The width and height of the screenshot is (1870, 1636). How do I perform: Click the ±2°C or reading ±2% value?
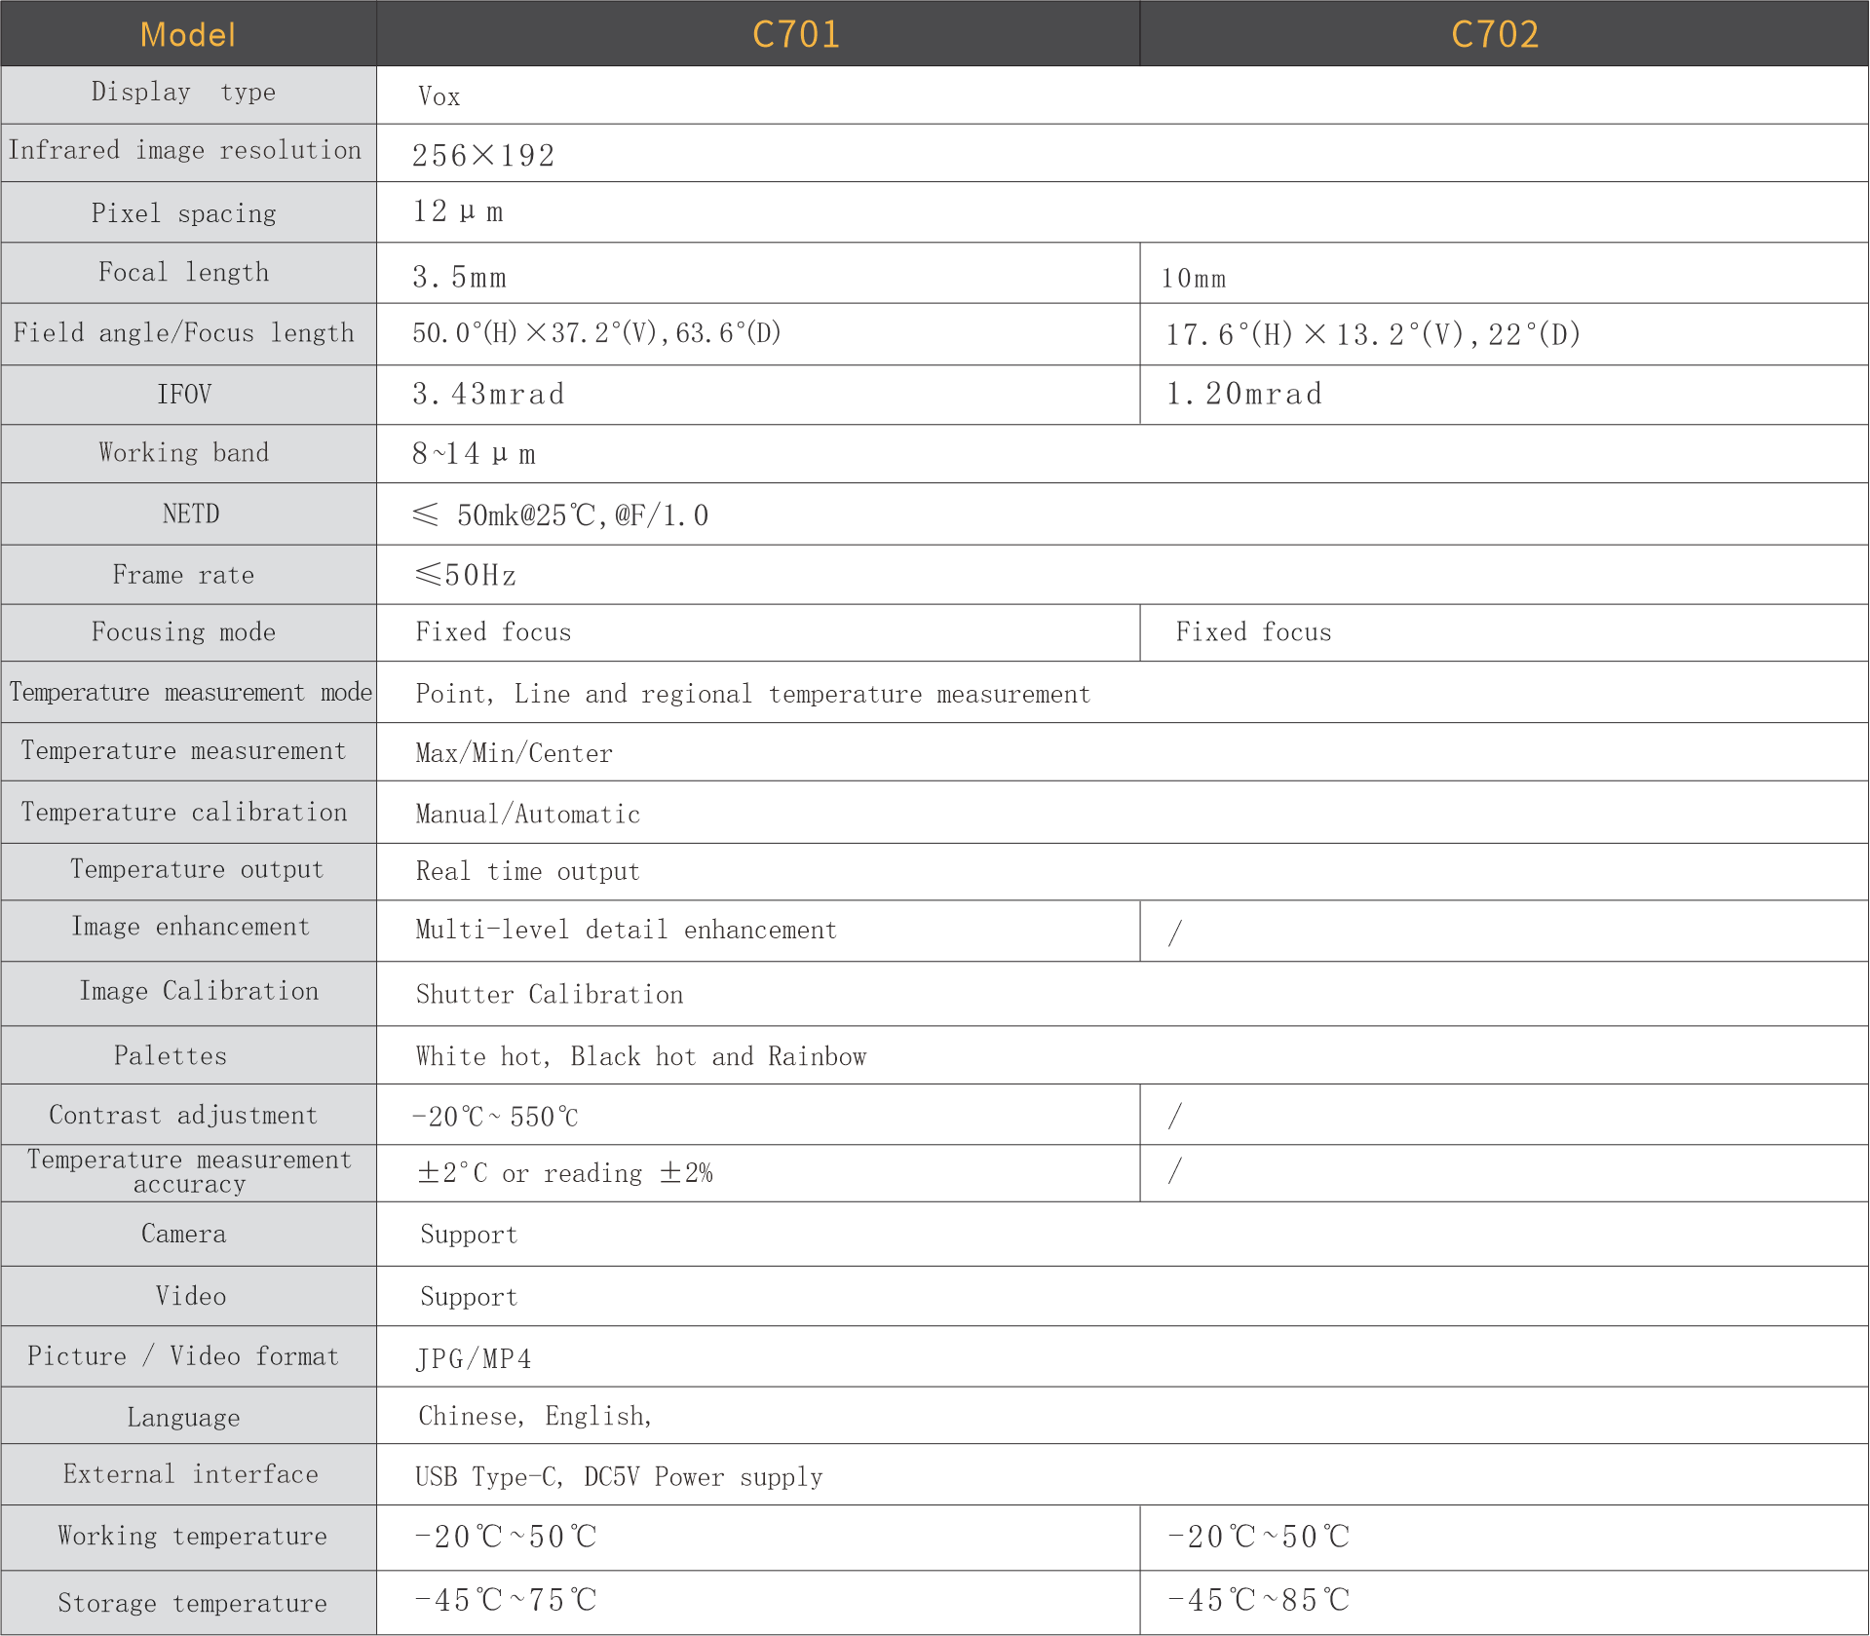[564, 1173]
